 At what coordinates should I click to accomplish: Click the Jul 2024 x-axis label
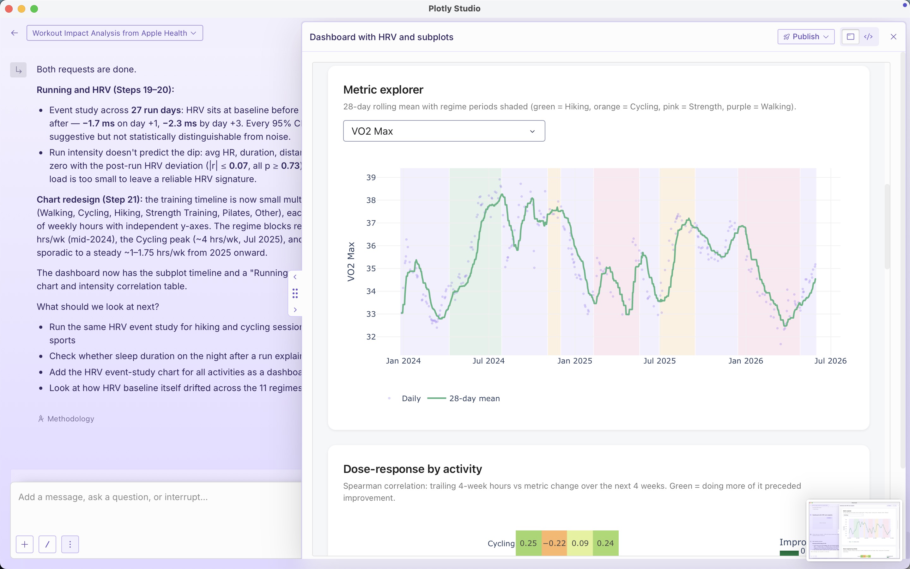[x=488, y=361]
